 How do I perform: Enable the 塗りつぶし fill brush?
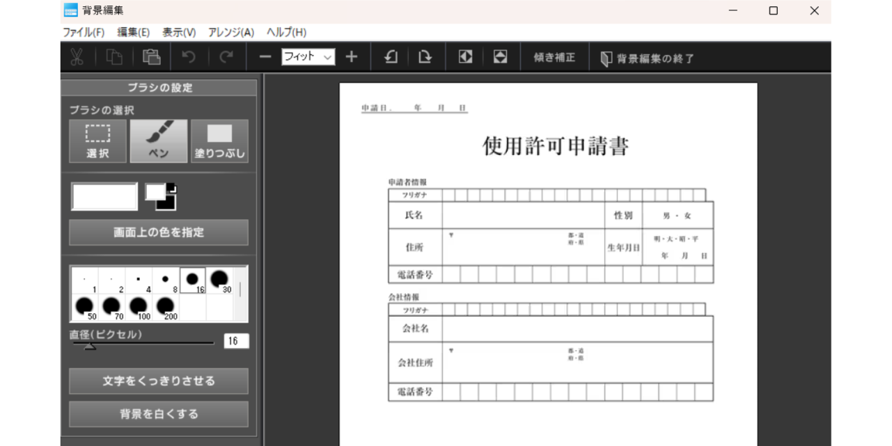click(219, 139)
